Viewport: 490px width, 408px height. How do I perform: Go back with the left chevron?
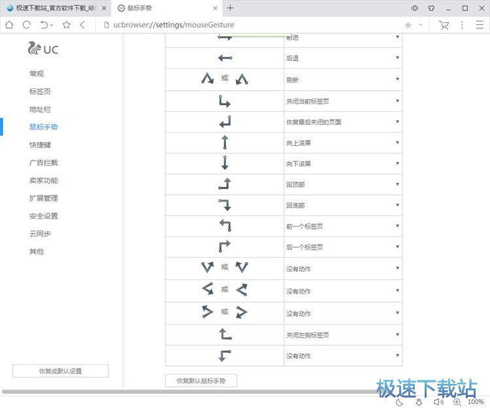coord(82,25)
